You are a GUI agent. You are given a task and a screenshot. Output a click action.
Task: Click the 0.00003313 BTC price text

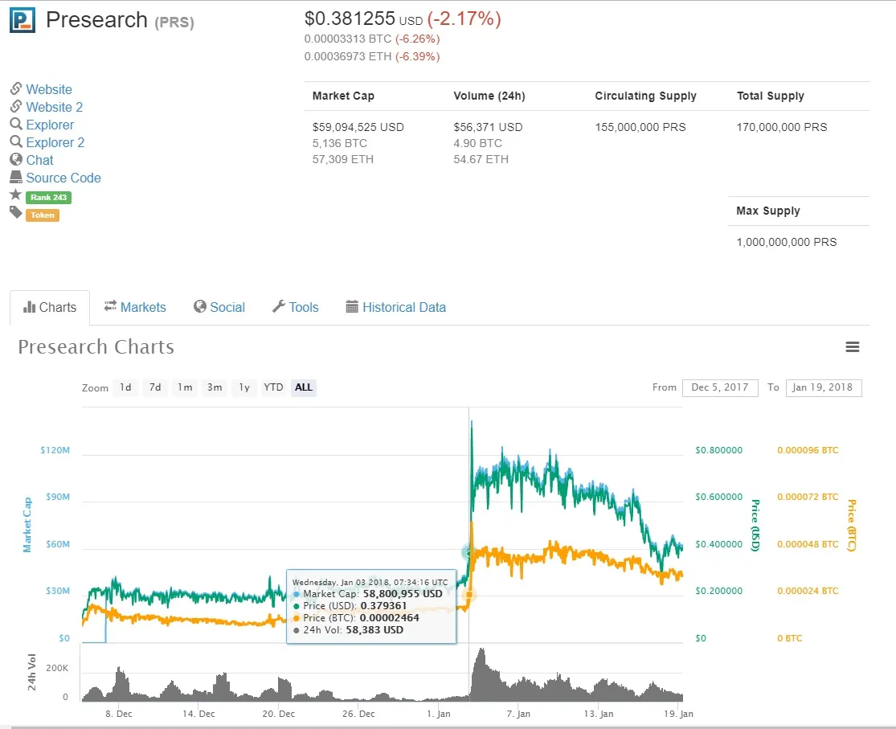point(348,39)
